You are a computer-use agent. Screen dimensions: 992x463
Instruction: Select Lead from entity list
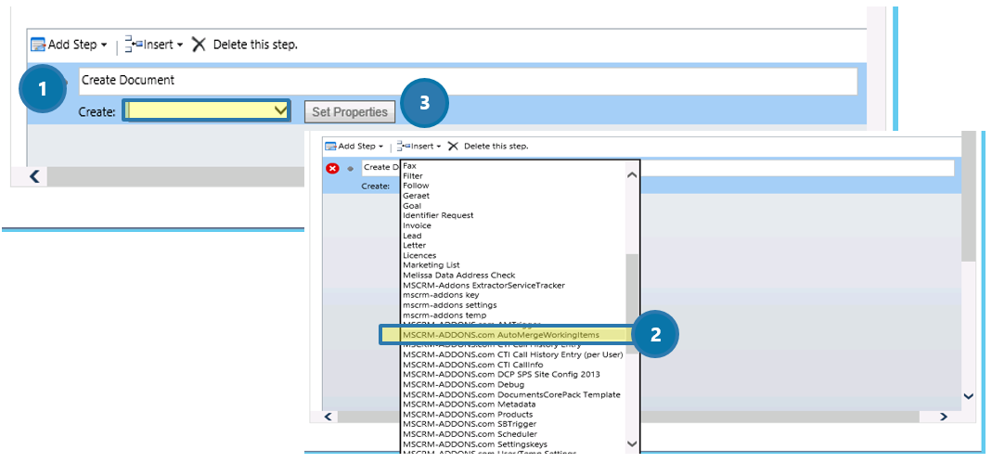412,236
